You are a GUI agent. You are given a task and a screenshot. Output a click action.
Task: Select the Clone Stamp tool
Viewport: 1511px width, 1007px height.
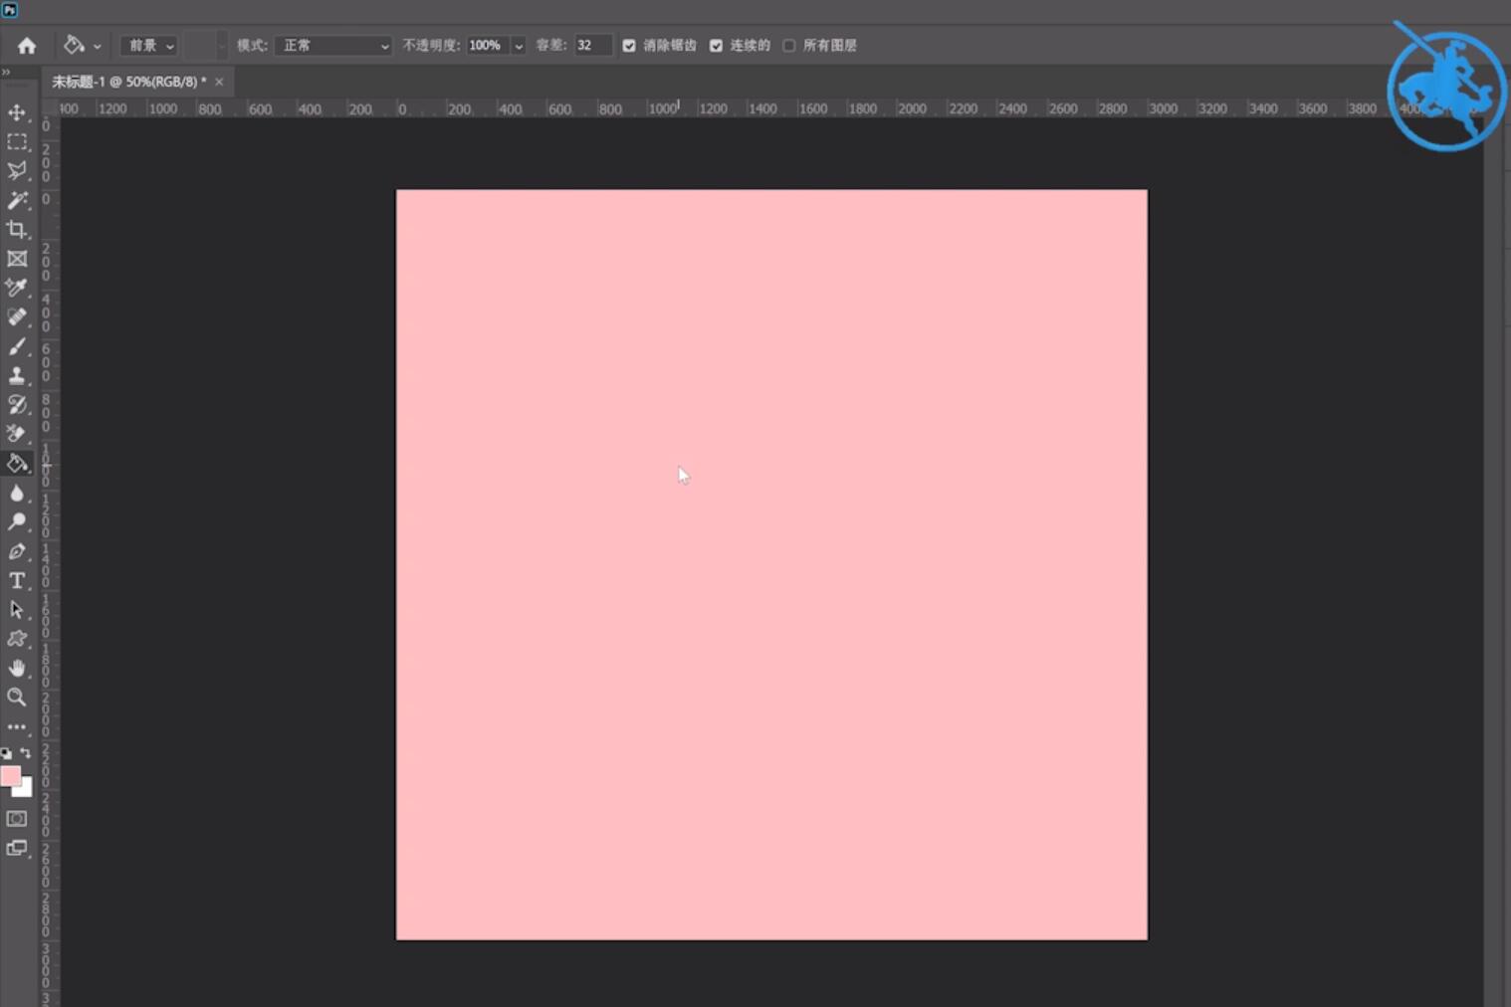click(x=17, y=375)
